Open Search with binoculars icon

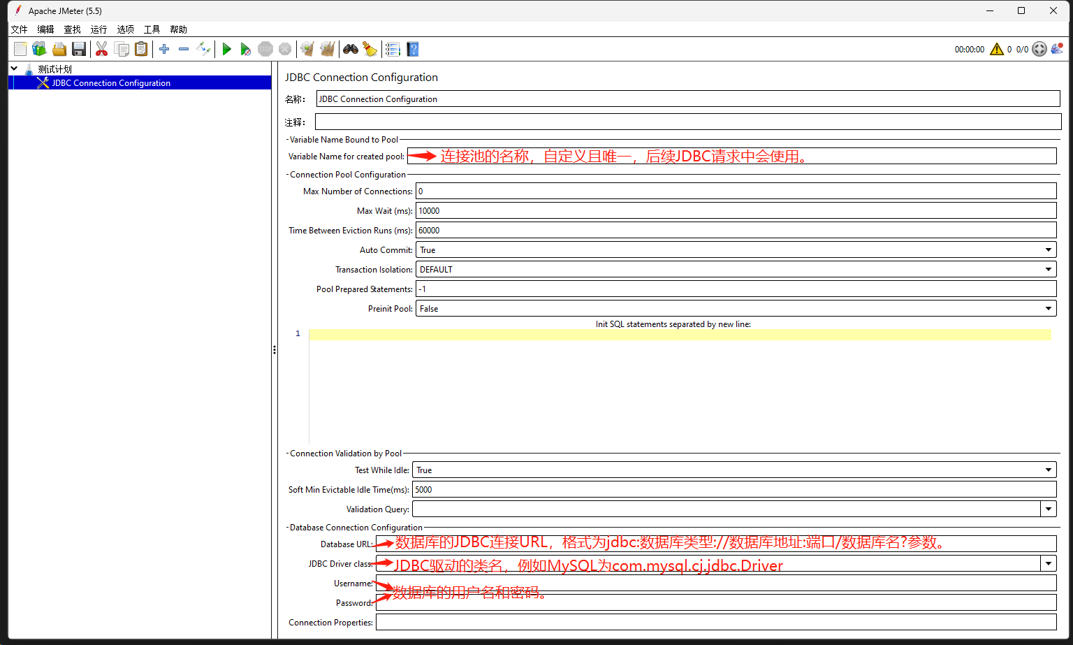351,49
